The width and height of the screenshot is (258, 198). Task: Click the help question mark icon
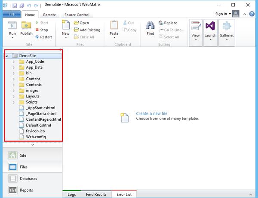252,14
